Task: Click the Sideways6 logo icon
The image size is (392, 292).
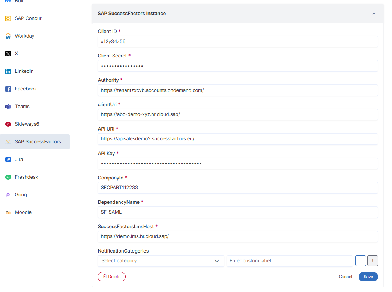Action: 8,124
